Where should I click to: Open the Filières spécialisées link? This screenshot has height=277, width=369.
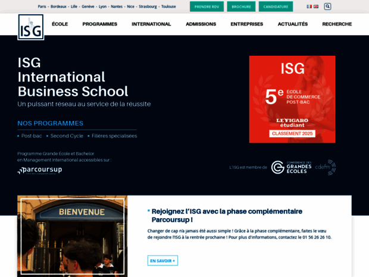coord(114,136)
